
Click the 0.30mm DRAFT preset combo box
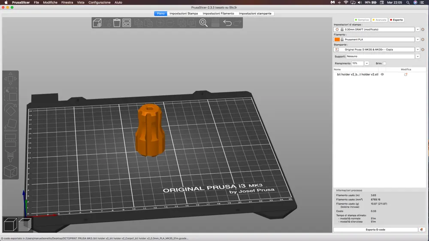tap(374, 29)
